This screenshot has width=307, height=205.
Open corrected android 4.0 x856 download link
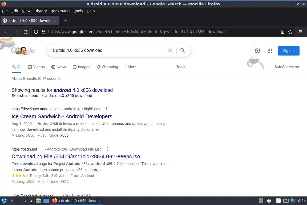[x=83, y=90]
